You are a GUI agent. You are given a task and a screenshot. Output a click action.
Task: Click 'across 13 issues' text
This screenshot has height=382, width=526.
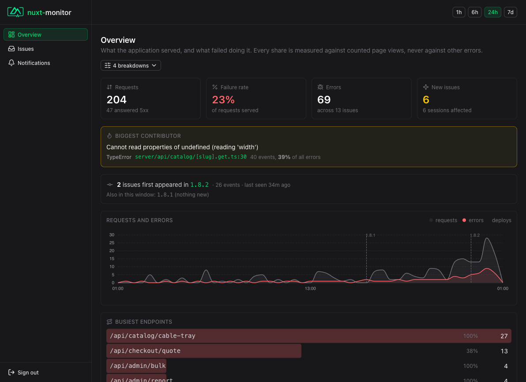pyautogui.click(x=338, y=110)
